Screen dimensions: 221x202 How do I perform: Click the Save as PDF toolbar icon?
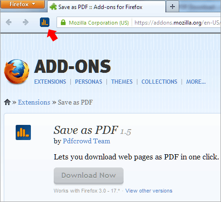pos(45,22)
